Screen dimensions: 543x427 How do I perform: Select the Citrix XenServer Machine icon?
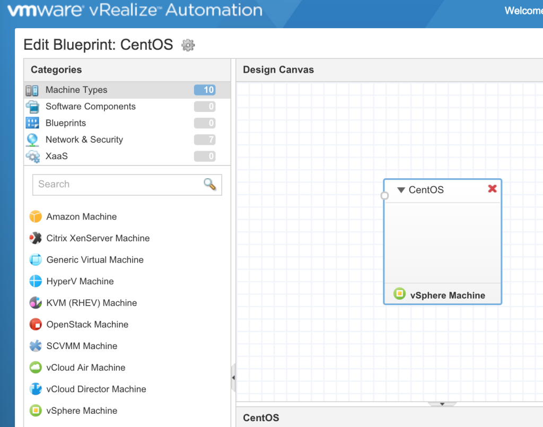tap(37, 238)
